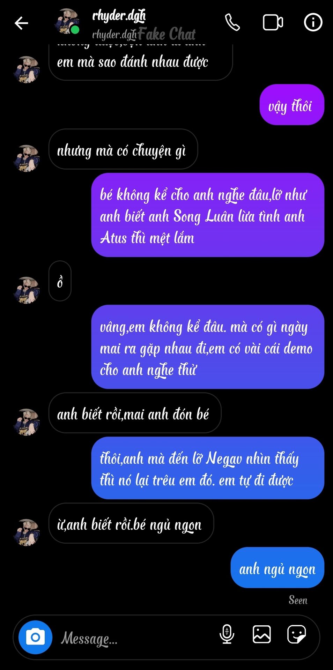Click the Message input field
The width and height of the screenshot is (333, 670).
[x=136, y=638]
